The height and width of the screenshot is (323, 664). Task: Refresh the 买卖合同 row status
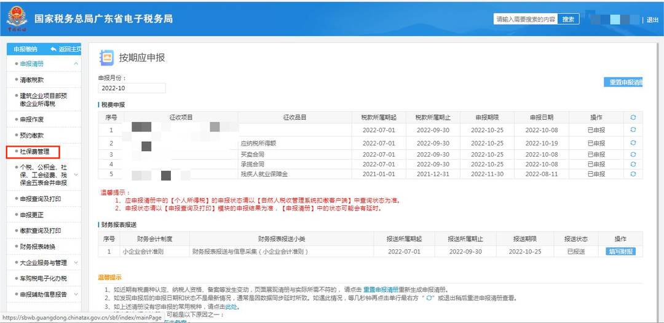tap(633, 154)
